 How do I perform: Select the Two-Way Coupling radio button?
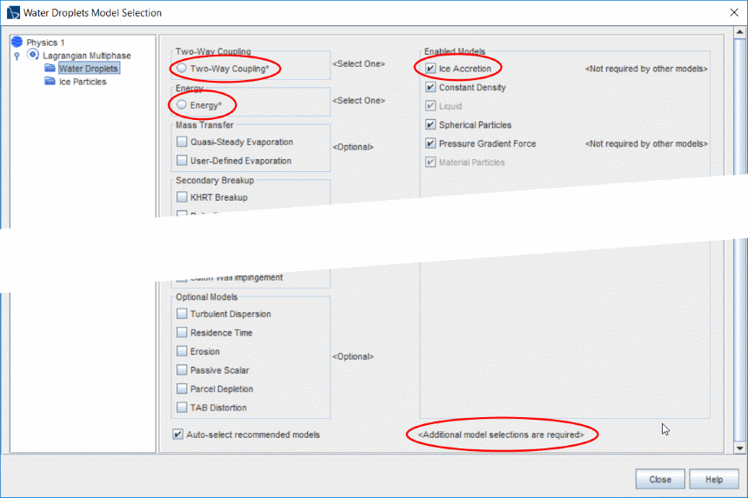coord(182,68)
